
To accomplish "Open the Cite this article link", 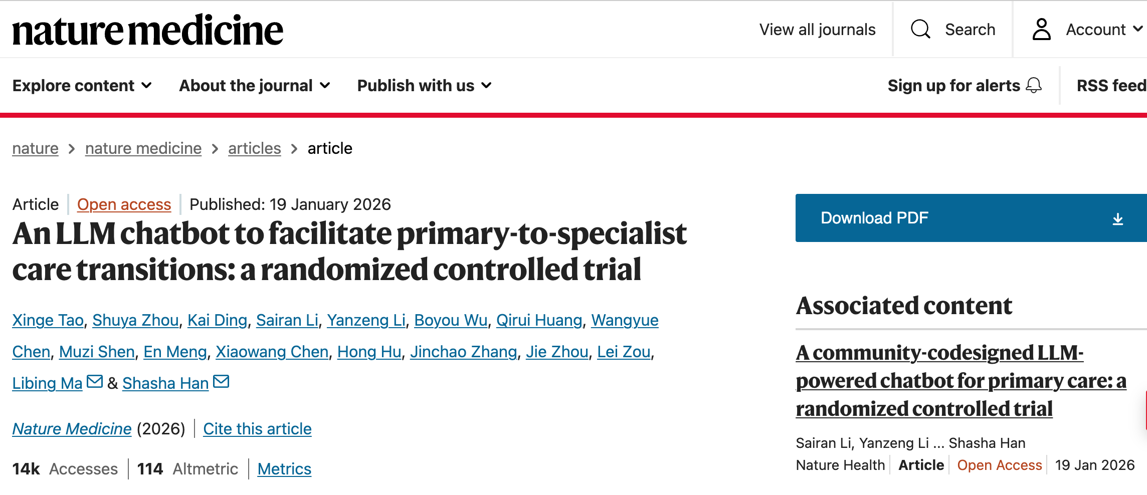I will [x=257, y=429].
